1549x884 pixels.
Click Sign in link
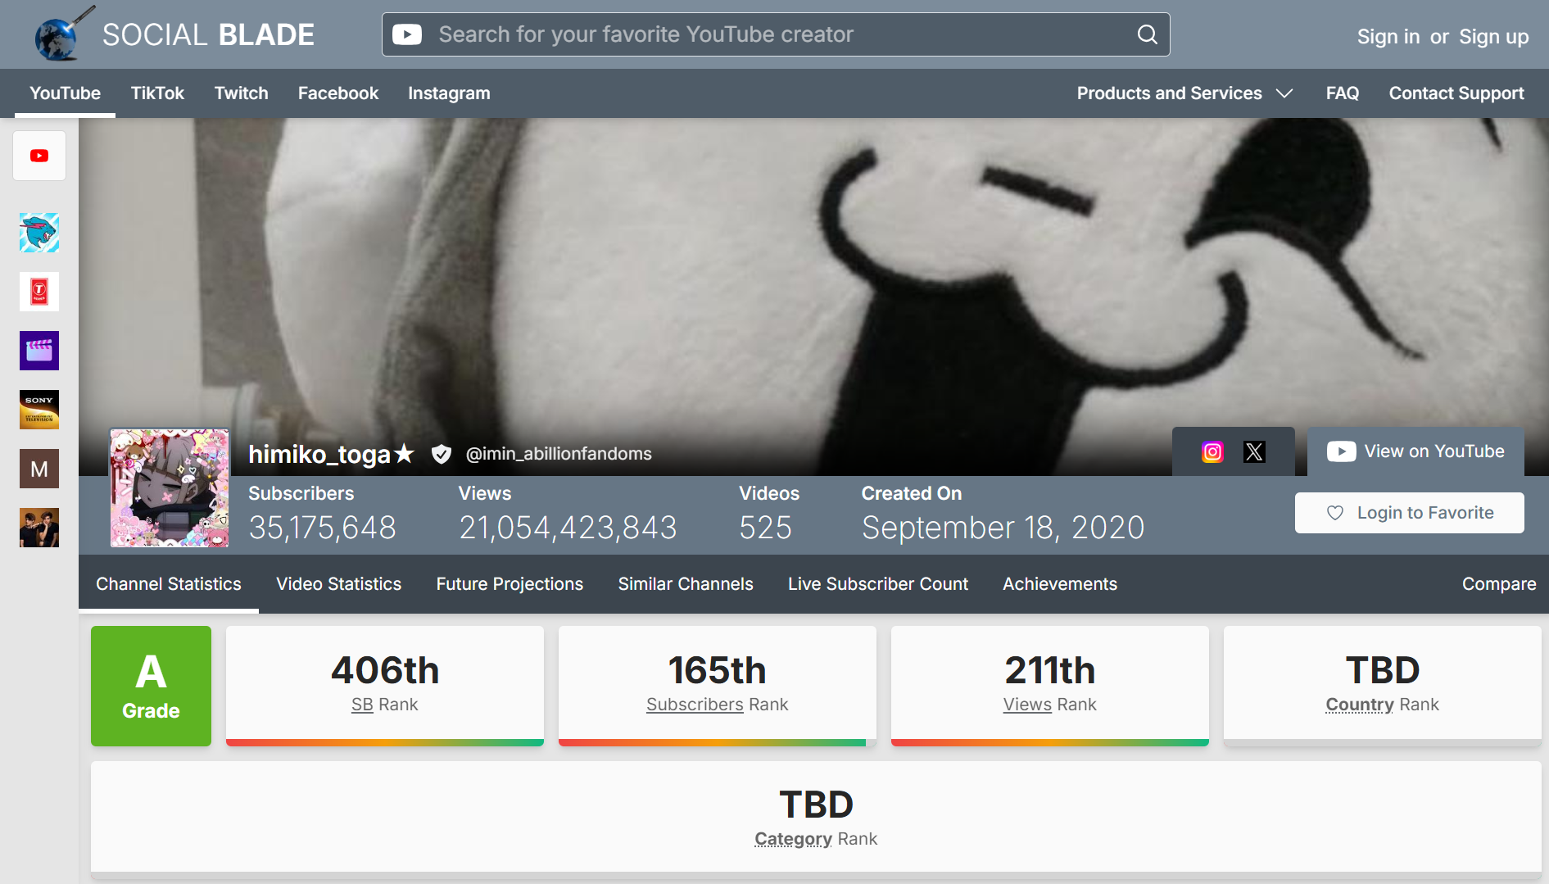pos(1388,37)
